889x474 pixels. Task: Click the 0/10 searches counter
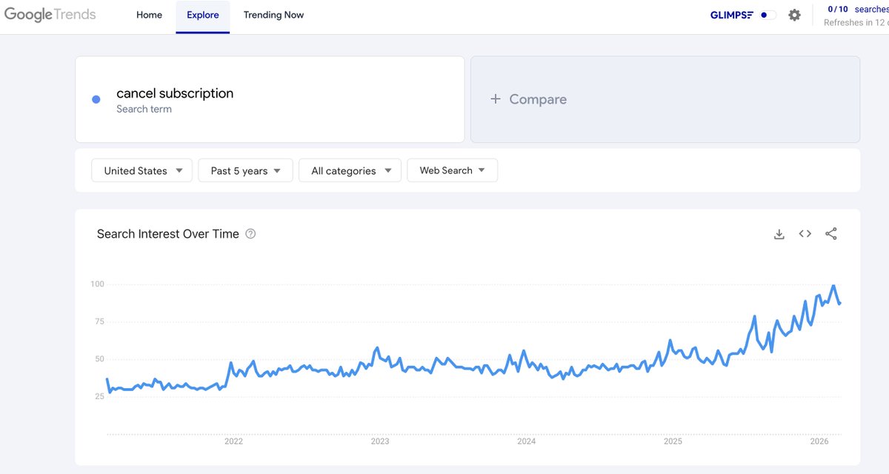coord(858,10)
